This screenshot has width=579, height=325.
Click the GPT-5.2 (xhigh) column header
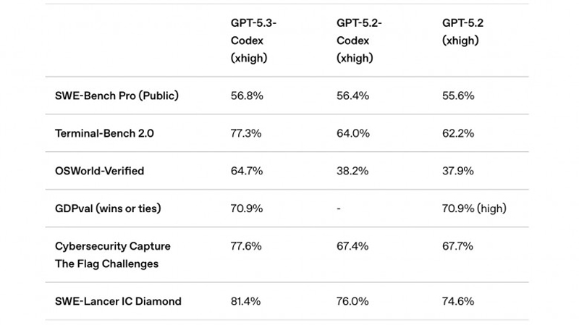pyautogui.click(x=463, y=32)
